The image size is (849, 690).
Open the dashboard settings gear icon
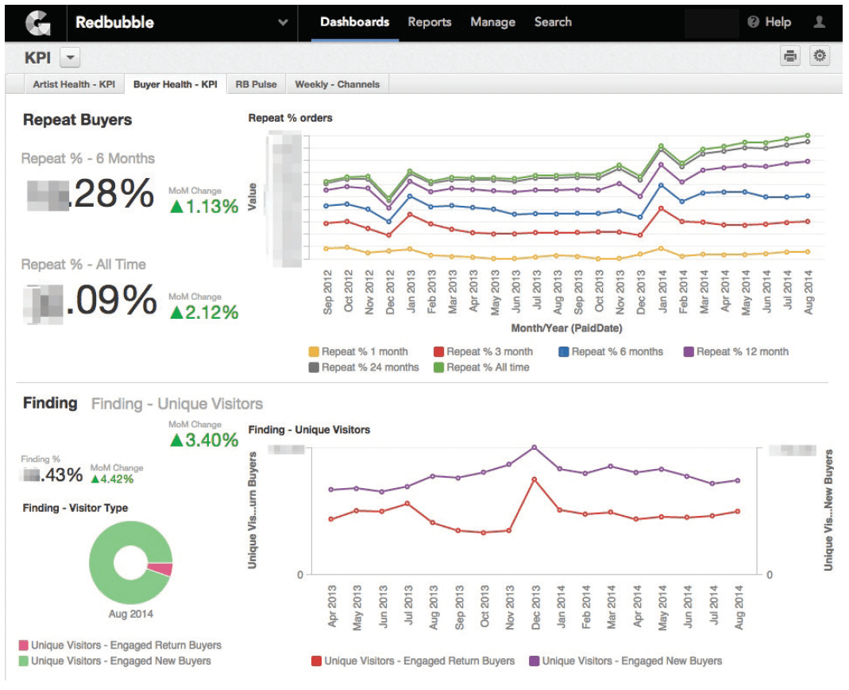click(820, 56)
